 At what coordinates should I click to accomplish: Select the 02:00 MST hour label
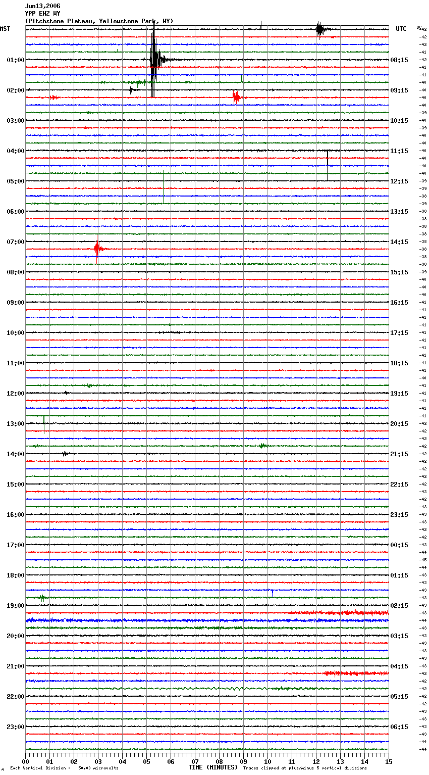click(16, 90)
